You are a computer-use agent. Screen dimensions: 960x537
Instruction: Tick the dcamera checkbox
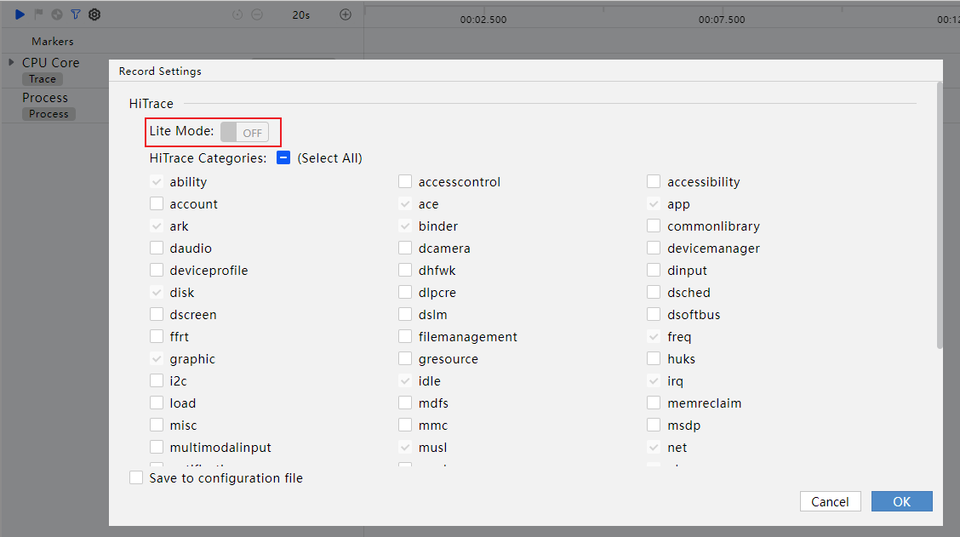coord(405,248)
